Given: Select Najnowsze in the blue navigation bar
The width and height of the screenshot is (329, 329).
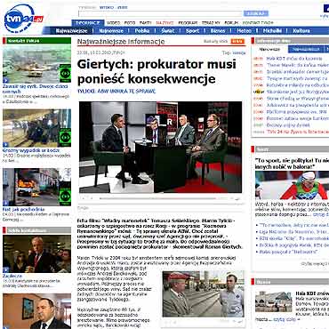Looking at the screenshot, I should click(x=111, y=31).
